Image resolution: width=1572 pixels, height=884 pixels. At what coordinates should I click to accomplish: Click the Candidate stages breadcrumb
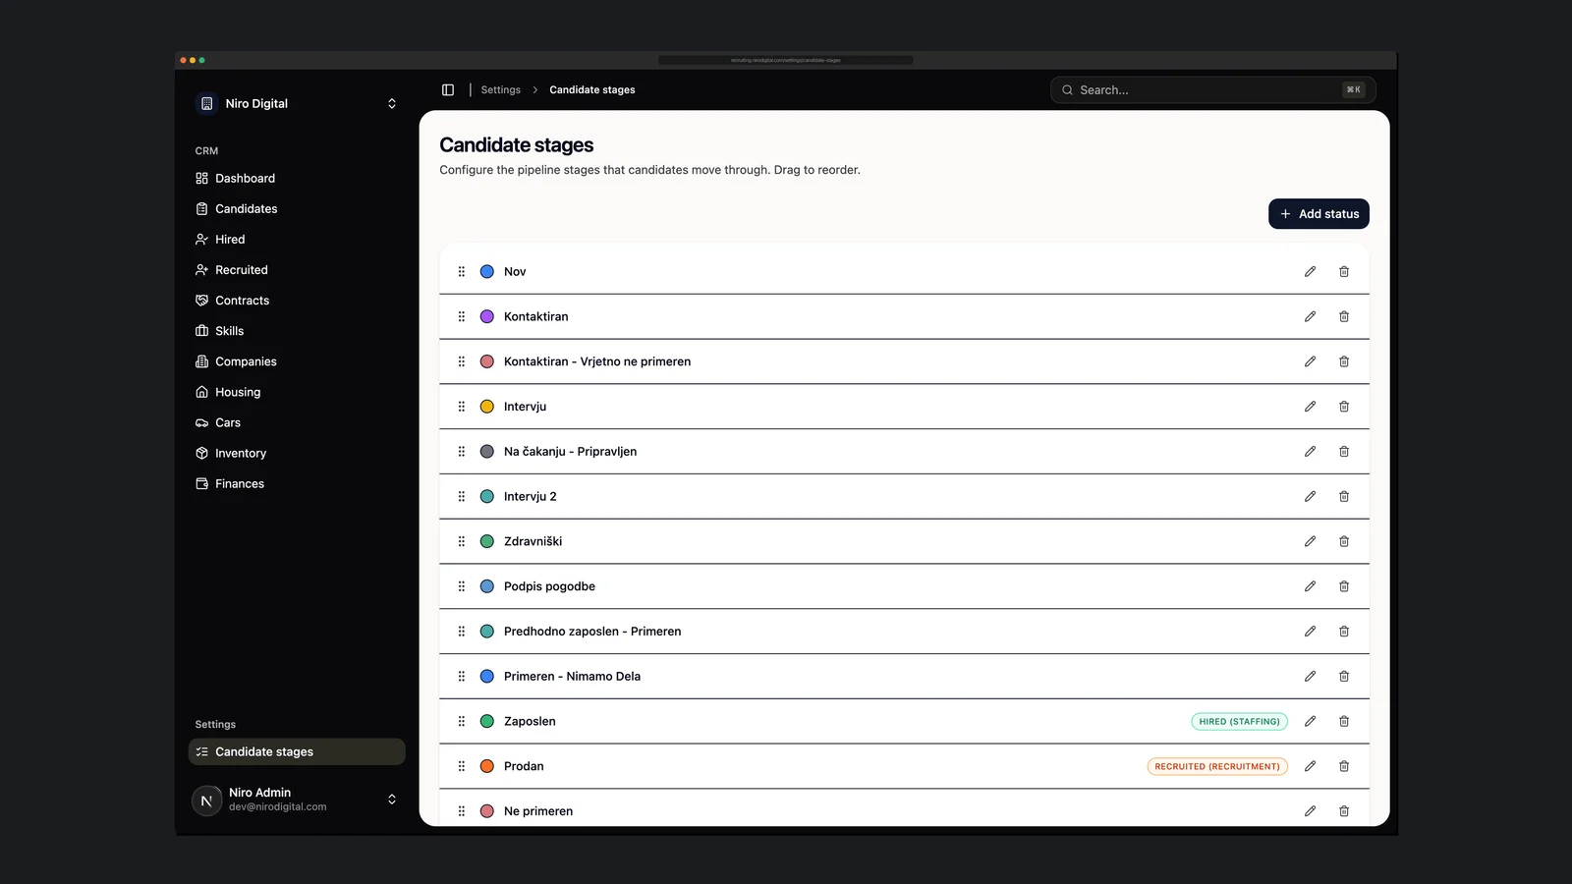tap(592, 89)
